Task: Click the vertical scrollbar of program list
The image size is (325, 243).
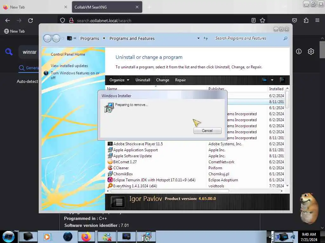Action: (287, 100)
